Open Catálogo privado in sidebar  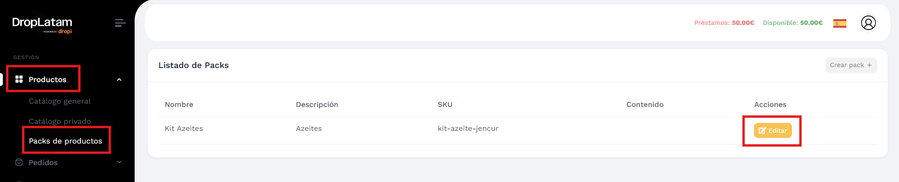point(60,121)
